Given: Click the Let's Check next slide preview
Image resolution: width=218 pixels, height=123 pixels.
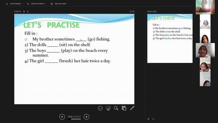Looking at the screenshot, I should (170, 38).
